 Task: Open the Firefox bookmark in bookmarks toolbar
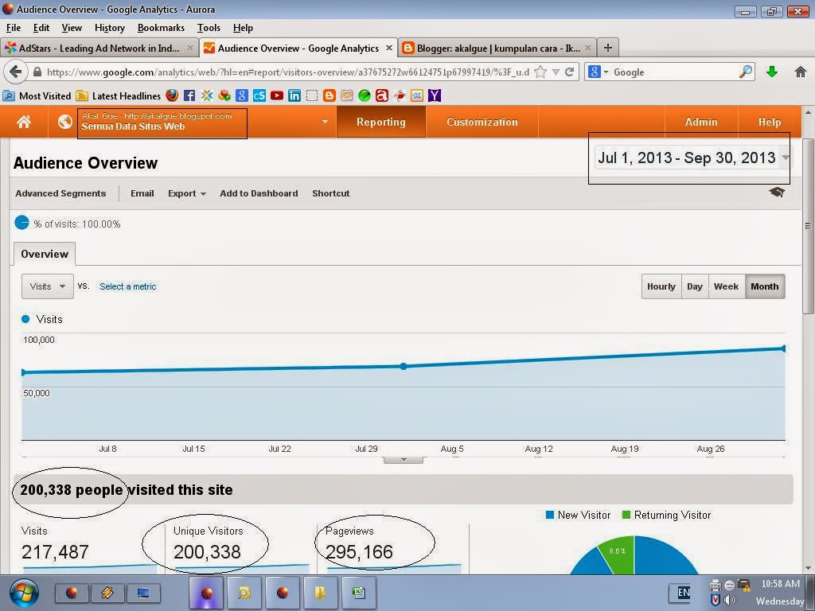tap(172, 95)
